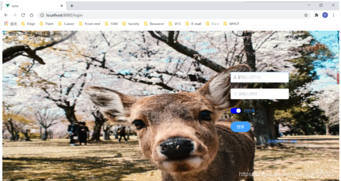
Task: Open the E-mail bookmark folder
Action: 193,24
